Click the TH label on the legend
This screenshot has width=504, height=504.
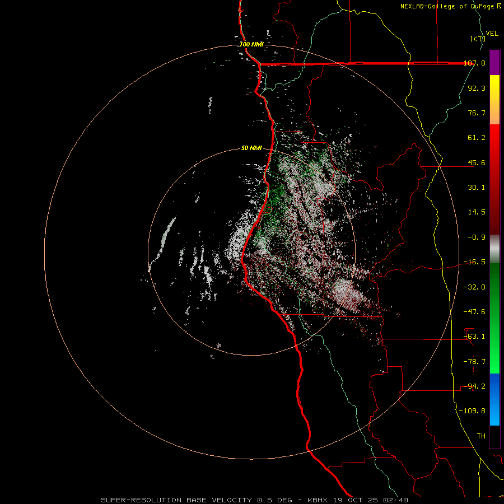coord(481,436)
